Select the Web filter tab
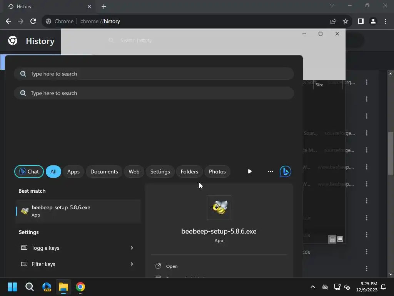The width and height of the screenshot is (394, 296). 134,172
